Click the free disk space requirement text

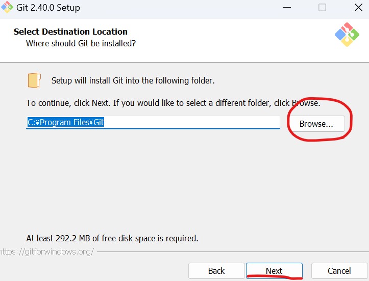pyautogui.click(x=112, y=238)
